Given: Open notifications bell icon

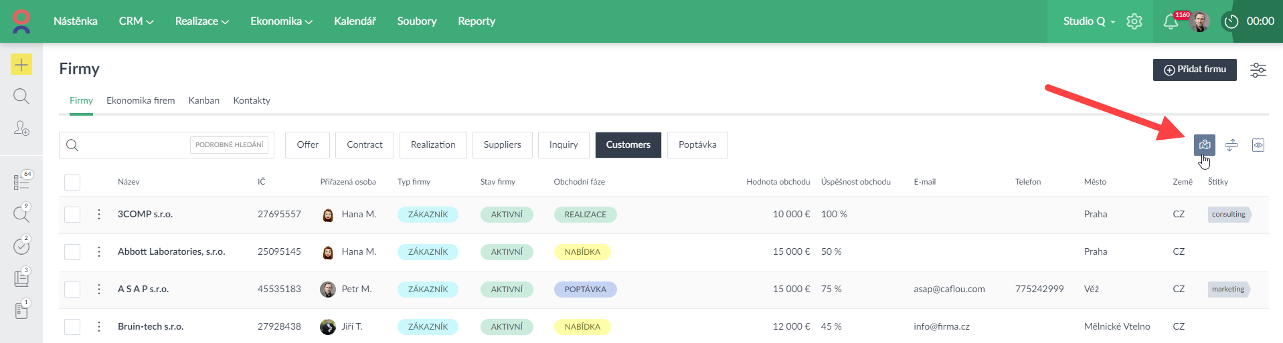Looking at the screenshot, I should [1170, 21].
